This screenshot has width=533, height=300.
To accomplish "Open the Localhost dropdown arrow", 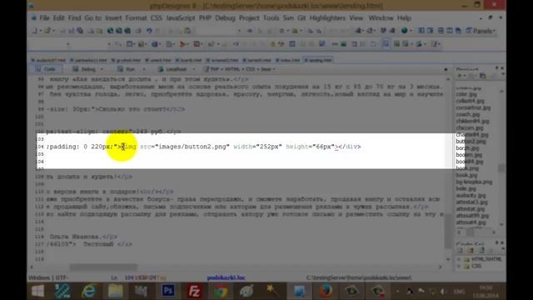I will point(194,69).
